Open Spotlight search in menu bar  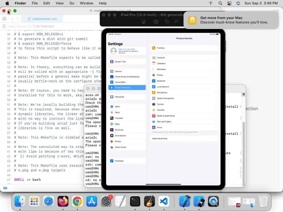pyautogui.click(x=220, y=3)
